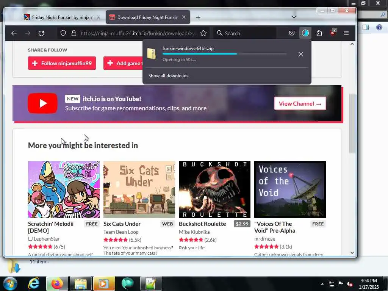Toggle the Firefox downloads panel button

(x=305, y=33)
